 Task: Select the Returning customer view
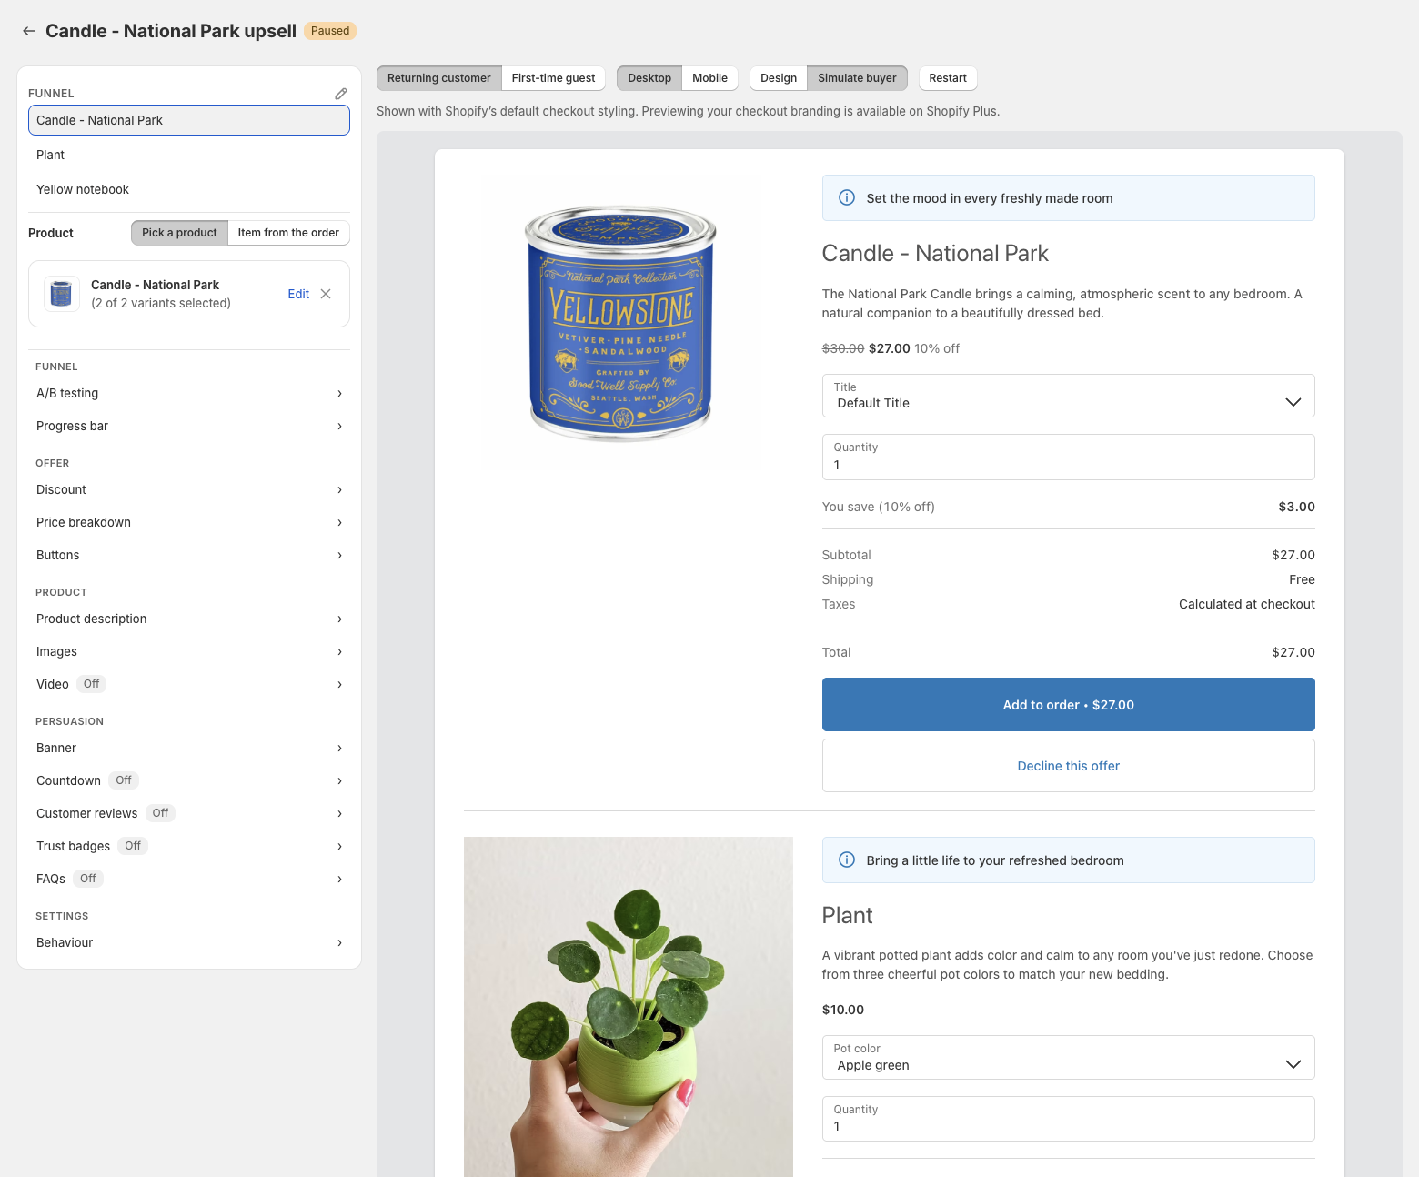(439, 78)
